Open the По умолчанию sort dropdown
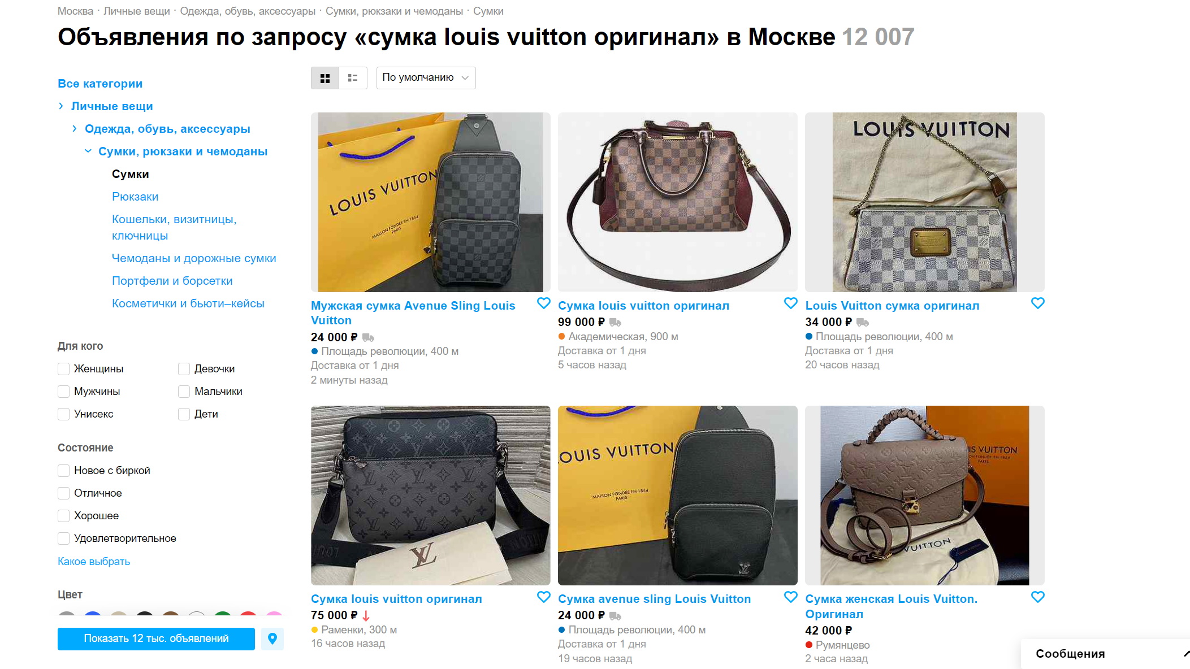This screenshot has height=669, width=1190. pos(426,78)
